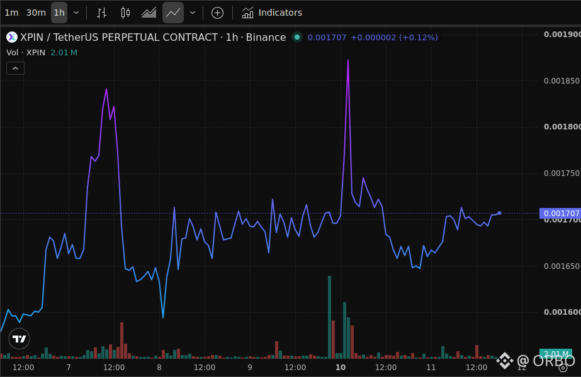Viewport: 581px width, 377px height.
Task: Open the timeframe dropdown chevron
Action: [x=76, y=13]
